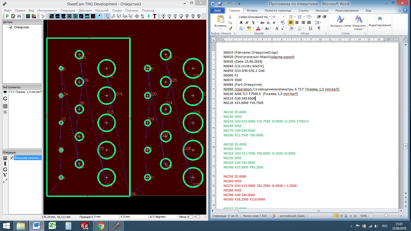The image size is (411, 231).
Task: Toggle underline Ч formatting in Word
Action: [253, 23]
